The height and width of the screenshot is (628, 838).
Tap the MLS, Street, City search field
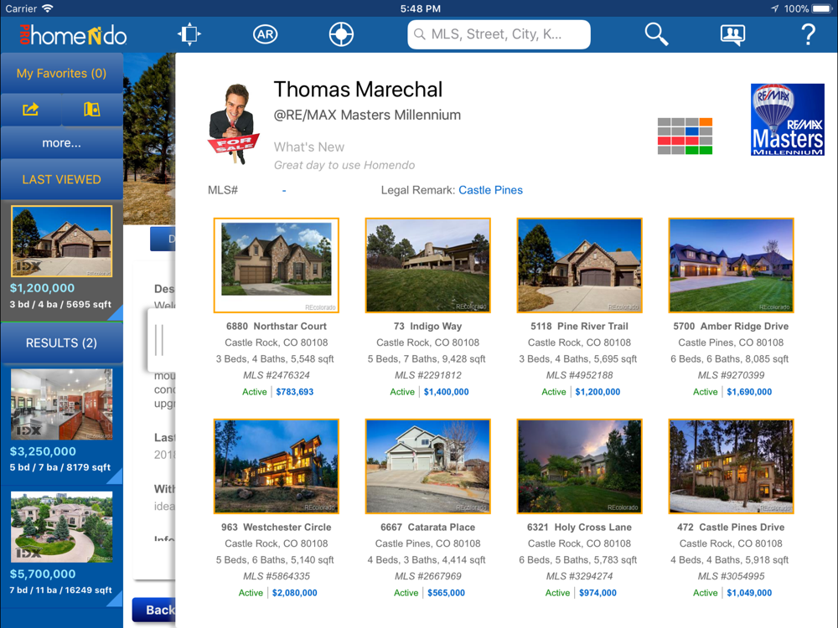(x=499, y=34)
